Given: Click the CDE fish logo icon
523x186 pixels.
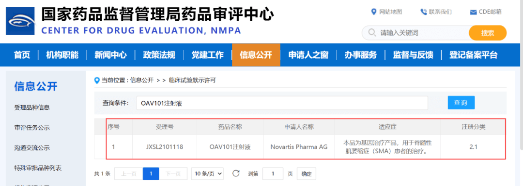Looking at the screenshot, I should 21,21.
